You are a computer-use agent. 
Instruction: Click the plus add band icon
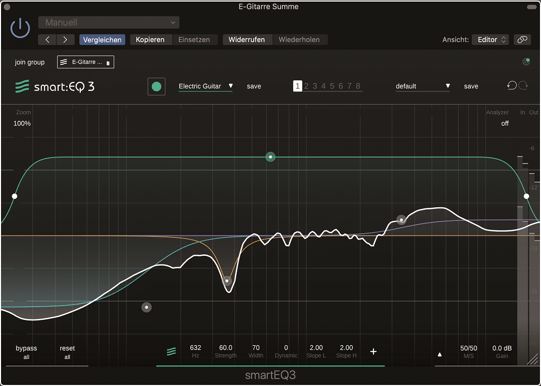pos(374,352)
